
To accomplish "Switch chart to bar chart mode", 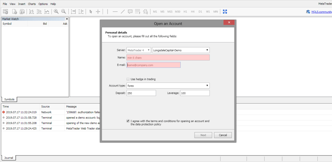I will tap(31, 12).
